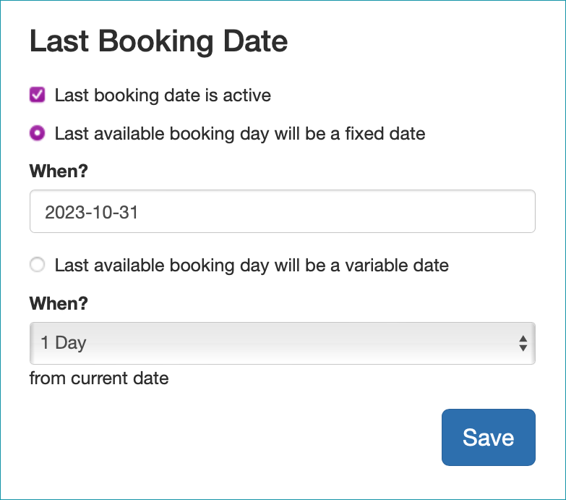The height and width of the screenshot is (500, 566).
Task: Select the variable date radio button
Action: click(37, 265)
